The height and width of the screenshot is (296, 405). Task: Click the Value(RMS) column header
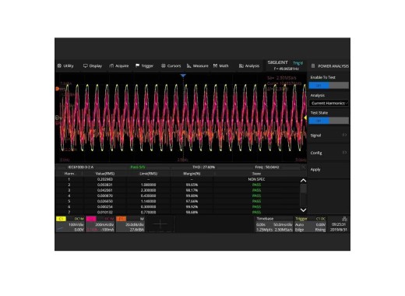[x=105, y=174]
